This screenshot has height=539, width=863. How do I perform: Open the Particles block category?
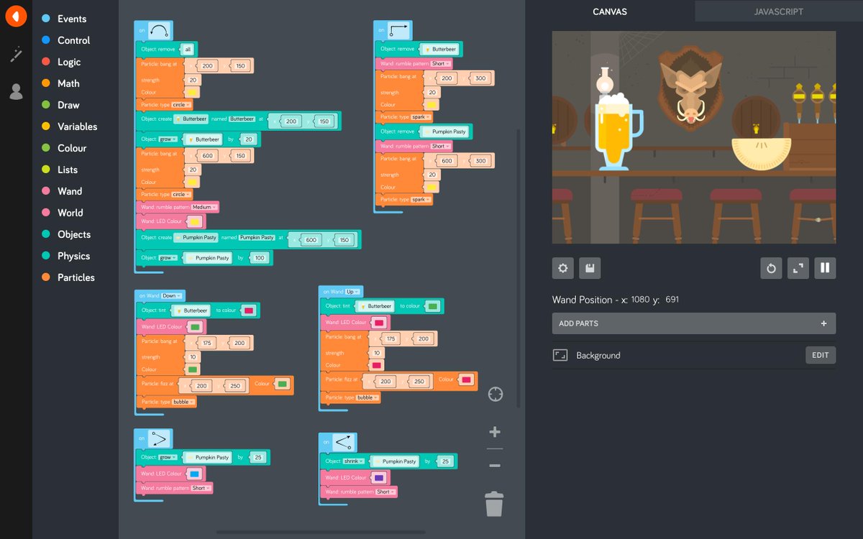coord(74,277)
